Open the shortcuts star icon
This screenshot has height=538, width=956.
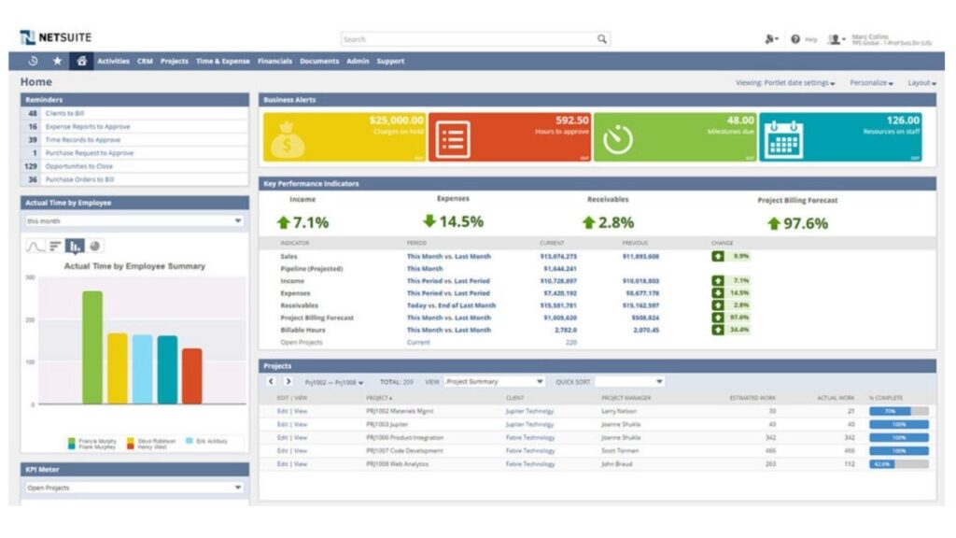[57, 61]
